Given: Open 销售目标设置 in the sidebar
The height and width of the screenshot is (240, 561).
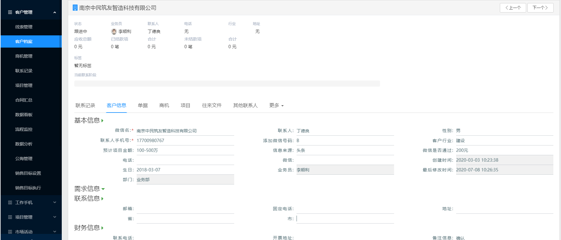Looking at the screenshot, I should 31,173.
